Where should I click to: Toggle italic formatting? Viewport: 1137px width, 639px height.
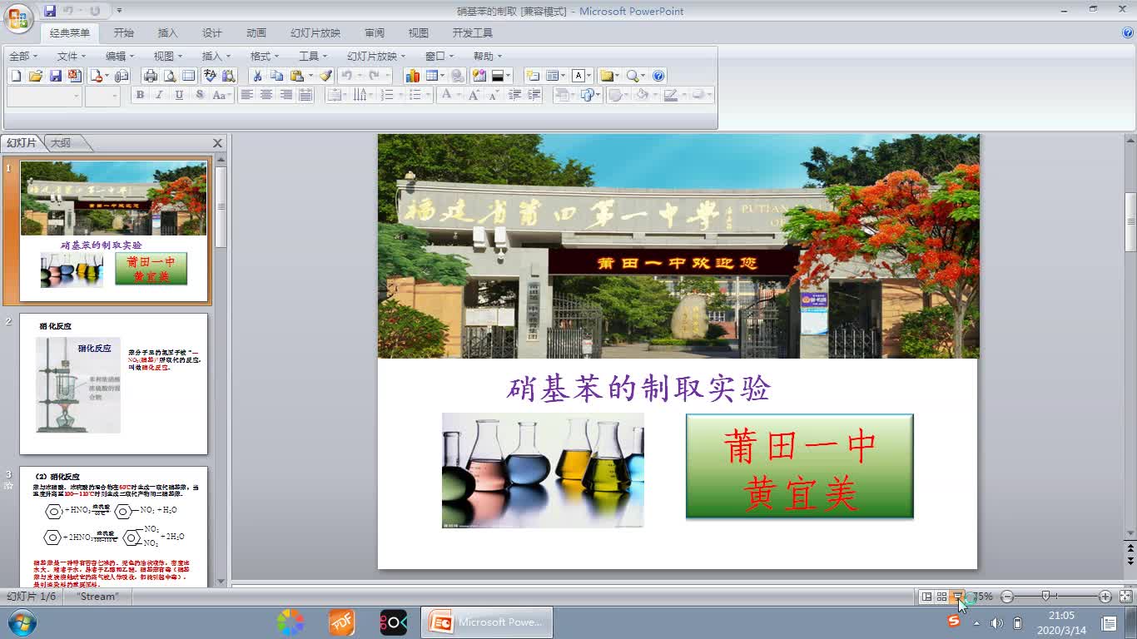[x=159, y=96]
